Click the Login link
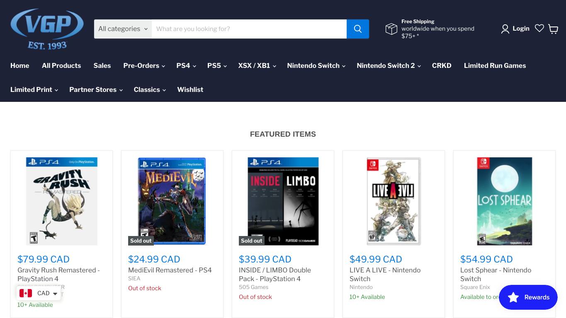This screenshot has height=318, width=566. click(x=521, y=29)
